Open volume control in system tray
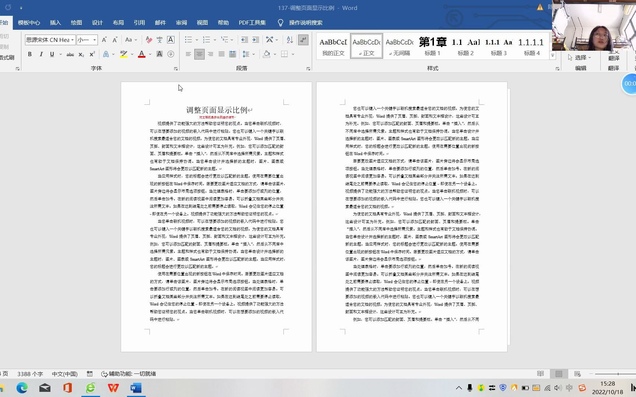Screen dimensions: 636x397 click(x=558, y=388)
